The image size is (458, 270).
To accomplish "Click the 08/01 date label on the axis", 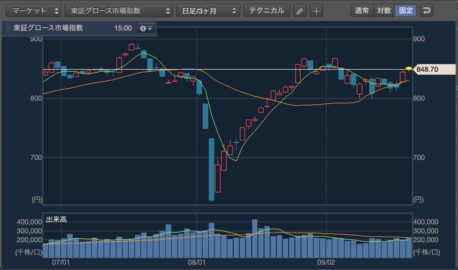I will pyautogui.click(x=197, y=262).
